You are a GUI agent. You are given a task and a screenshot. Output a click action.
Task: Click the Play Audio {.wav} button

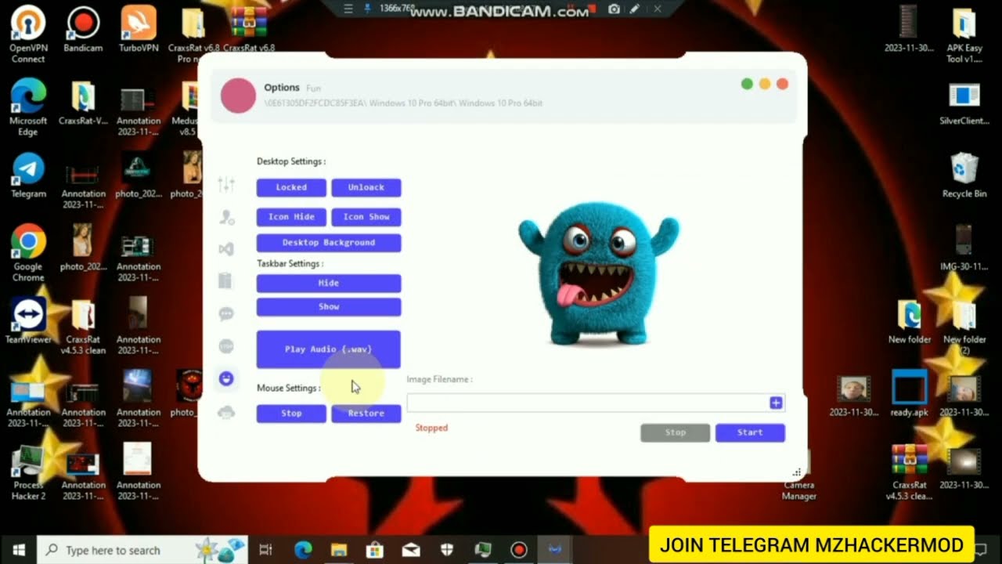point(329,349)
